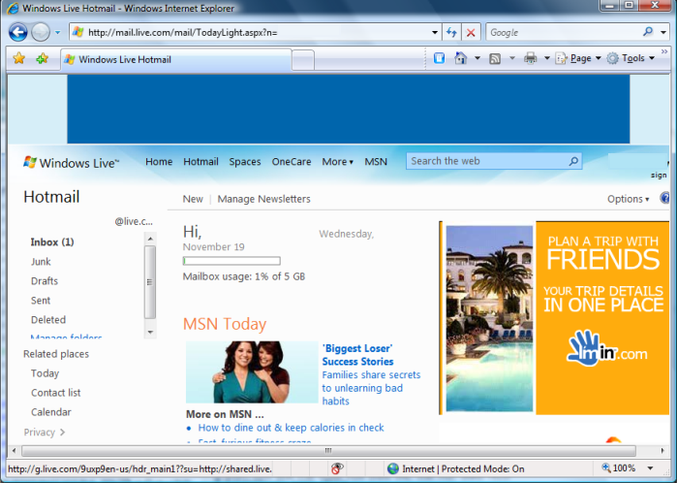Select the Windows Live Hotmail tab

(176, 59)
